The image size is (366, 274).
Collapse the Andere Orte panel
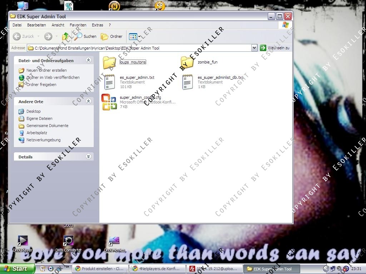coord(89,102)
